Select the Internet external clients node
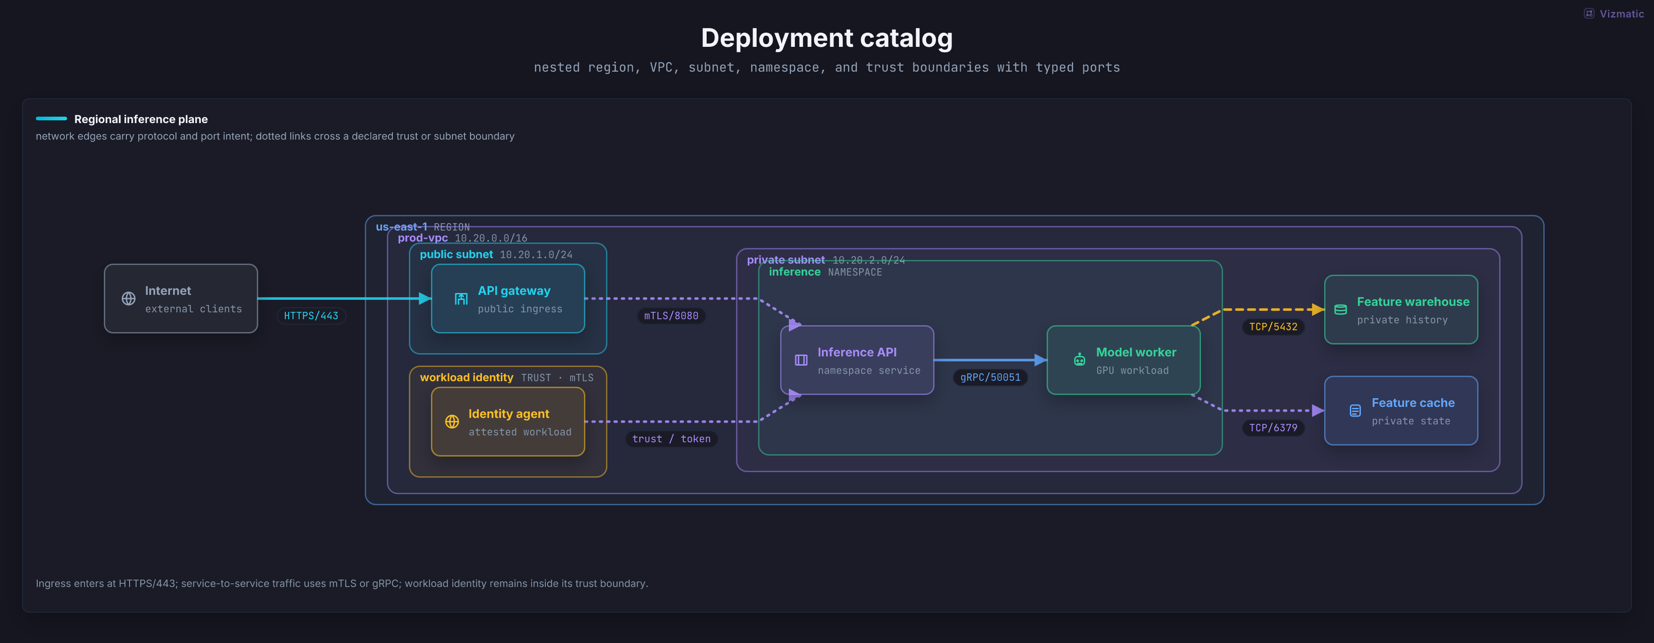The height and width of the screenshot is (643, 1654). tap(181, 299)
